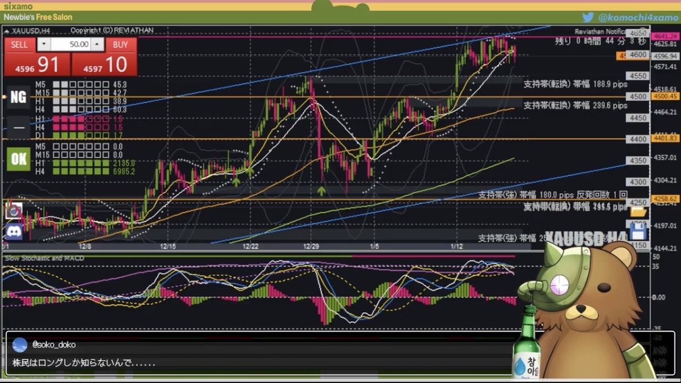Click the pink 4641.24 axis price label

click(x=666, y=36)
